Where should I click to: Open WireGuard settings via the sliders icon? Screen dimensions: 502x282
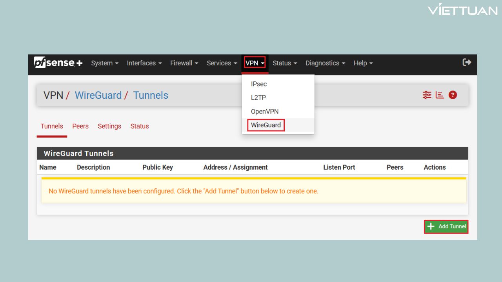[x=427, y=95]
